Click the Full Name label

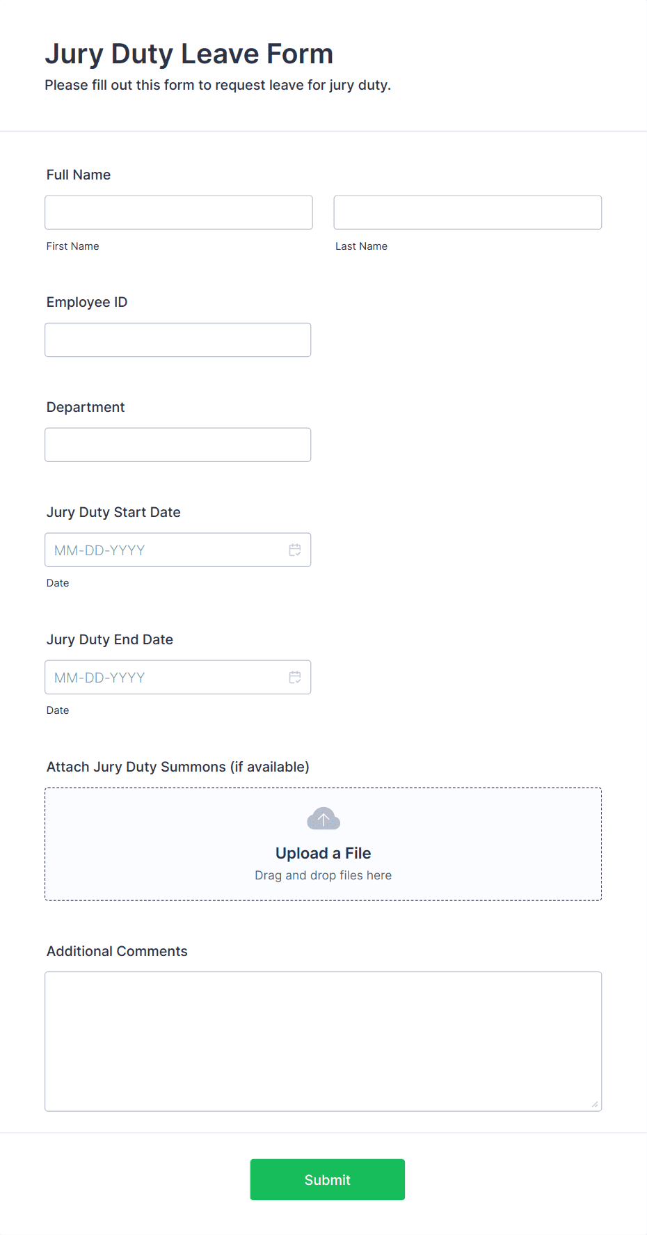click(78, 175)
